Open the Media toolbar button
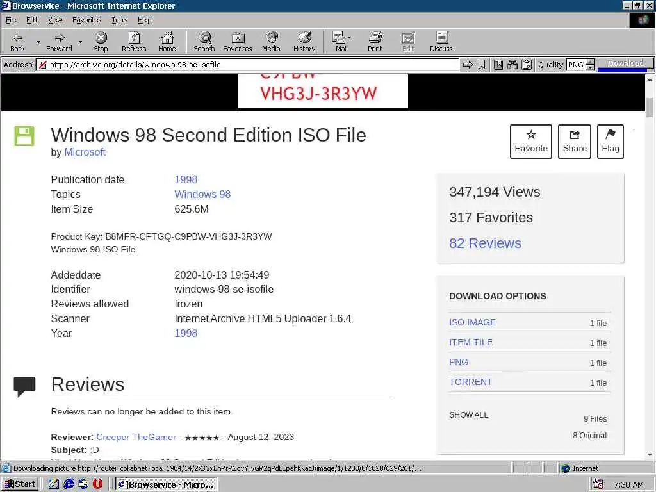 point(271,42)
